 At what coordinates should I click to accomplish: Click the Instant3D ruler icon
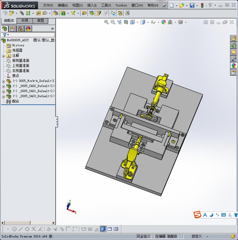tap(113, 13)
